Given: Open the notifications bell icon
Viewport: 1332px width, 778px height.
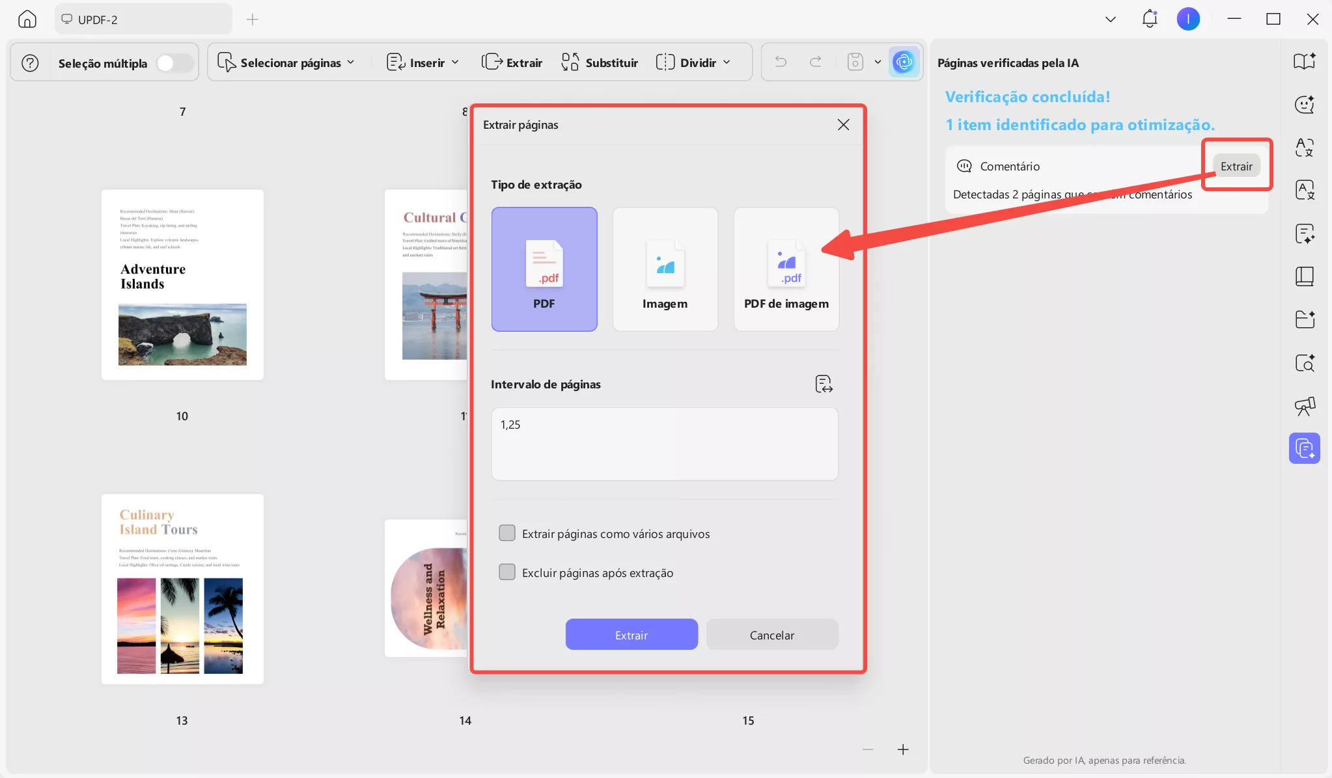Looking at the screenshot, I should 1150,19.
